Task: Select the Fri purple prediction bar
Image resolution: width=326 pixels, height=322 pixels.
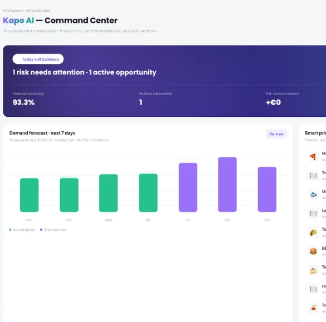Action: (x=188, y=187)
